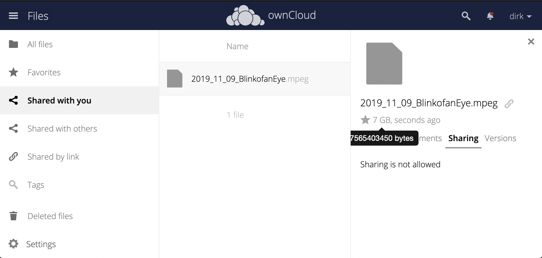The width and height of the screenshot is (542, 258).
Task: Click the Favorites star icon in sidebar
Action: coord(13,72)
